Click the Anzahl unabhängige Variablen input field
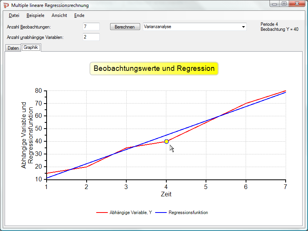 91,37
